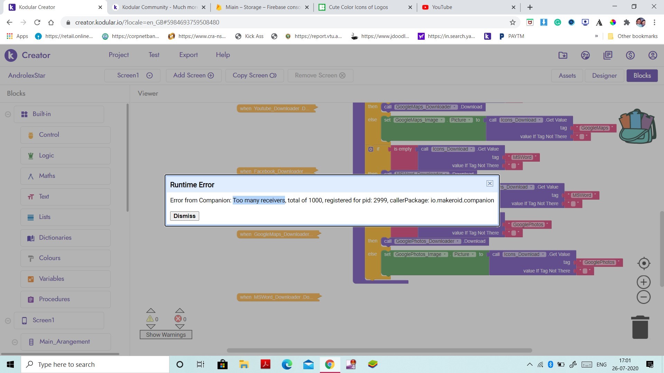664x373 pixels.
Task: Open the Export menu
Action: pyautogui.click(x=188, y=55)
